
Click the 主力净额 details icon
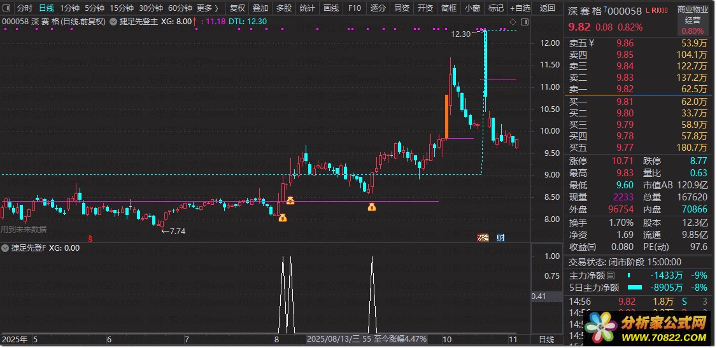[x=611, y=275]
